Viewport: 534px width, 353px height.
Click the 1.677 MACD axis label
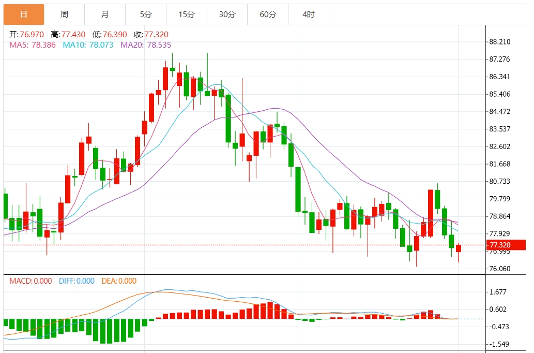(498, 292)
